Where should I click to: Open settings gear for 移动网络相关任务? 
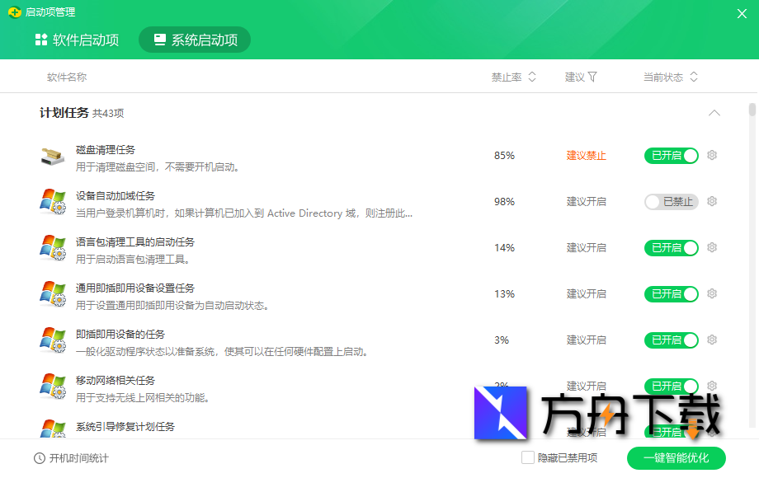tap(711, 386)
